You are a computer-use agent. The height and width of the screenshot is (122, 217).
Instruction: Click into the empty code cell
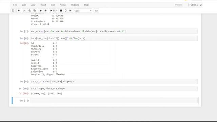click(114, 101)
